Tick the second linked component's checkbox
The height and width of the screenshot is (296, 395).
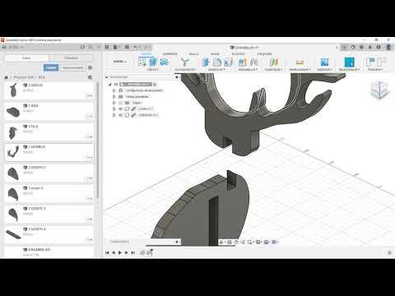point(127,115)
